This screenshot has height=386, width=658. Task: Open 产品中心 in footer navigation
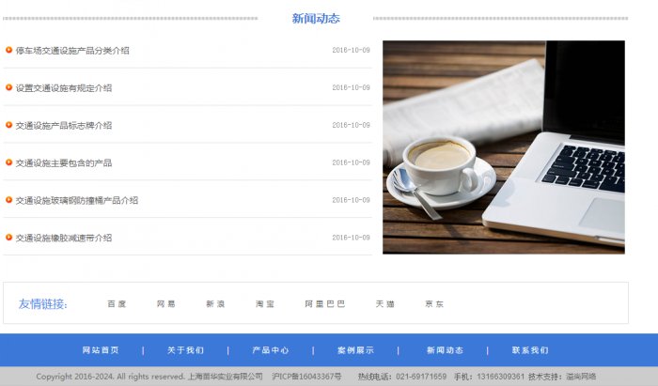[271, 350]
